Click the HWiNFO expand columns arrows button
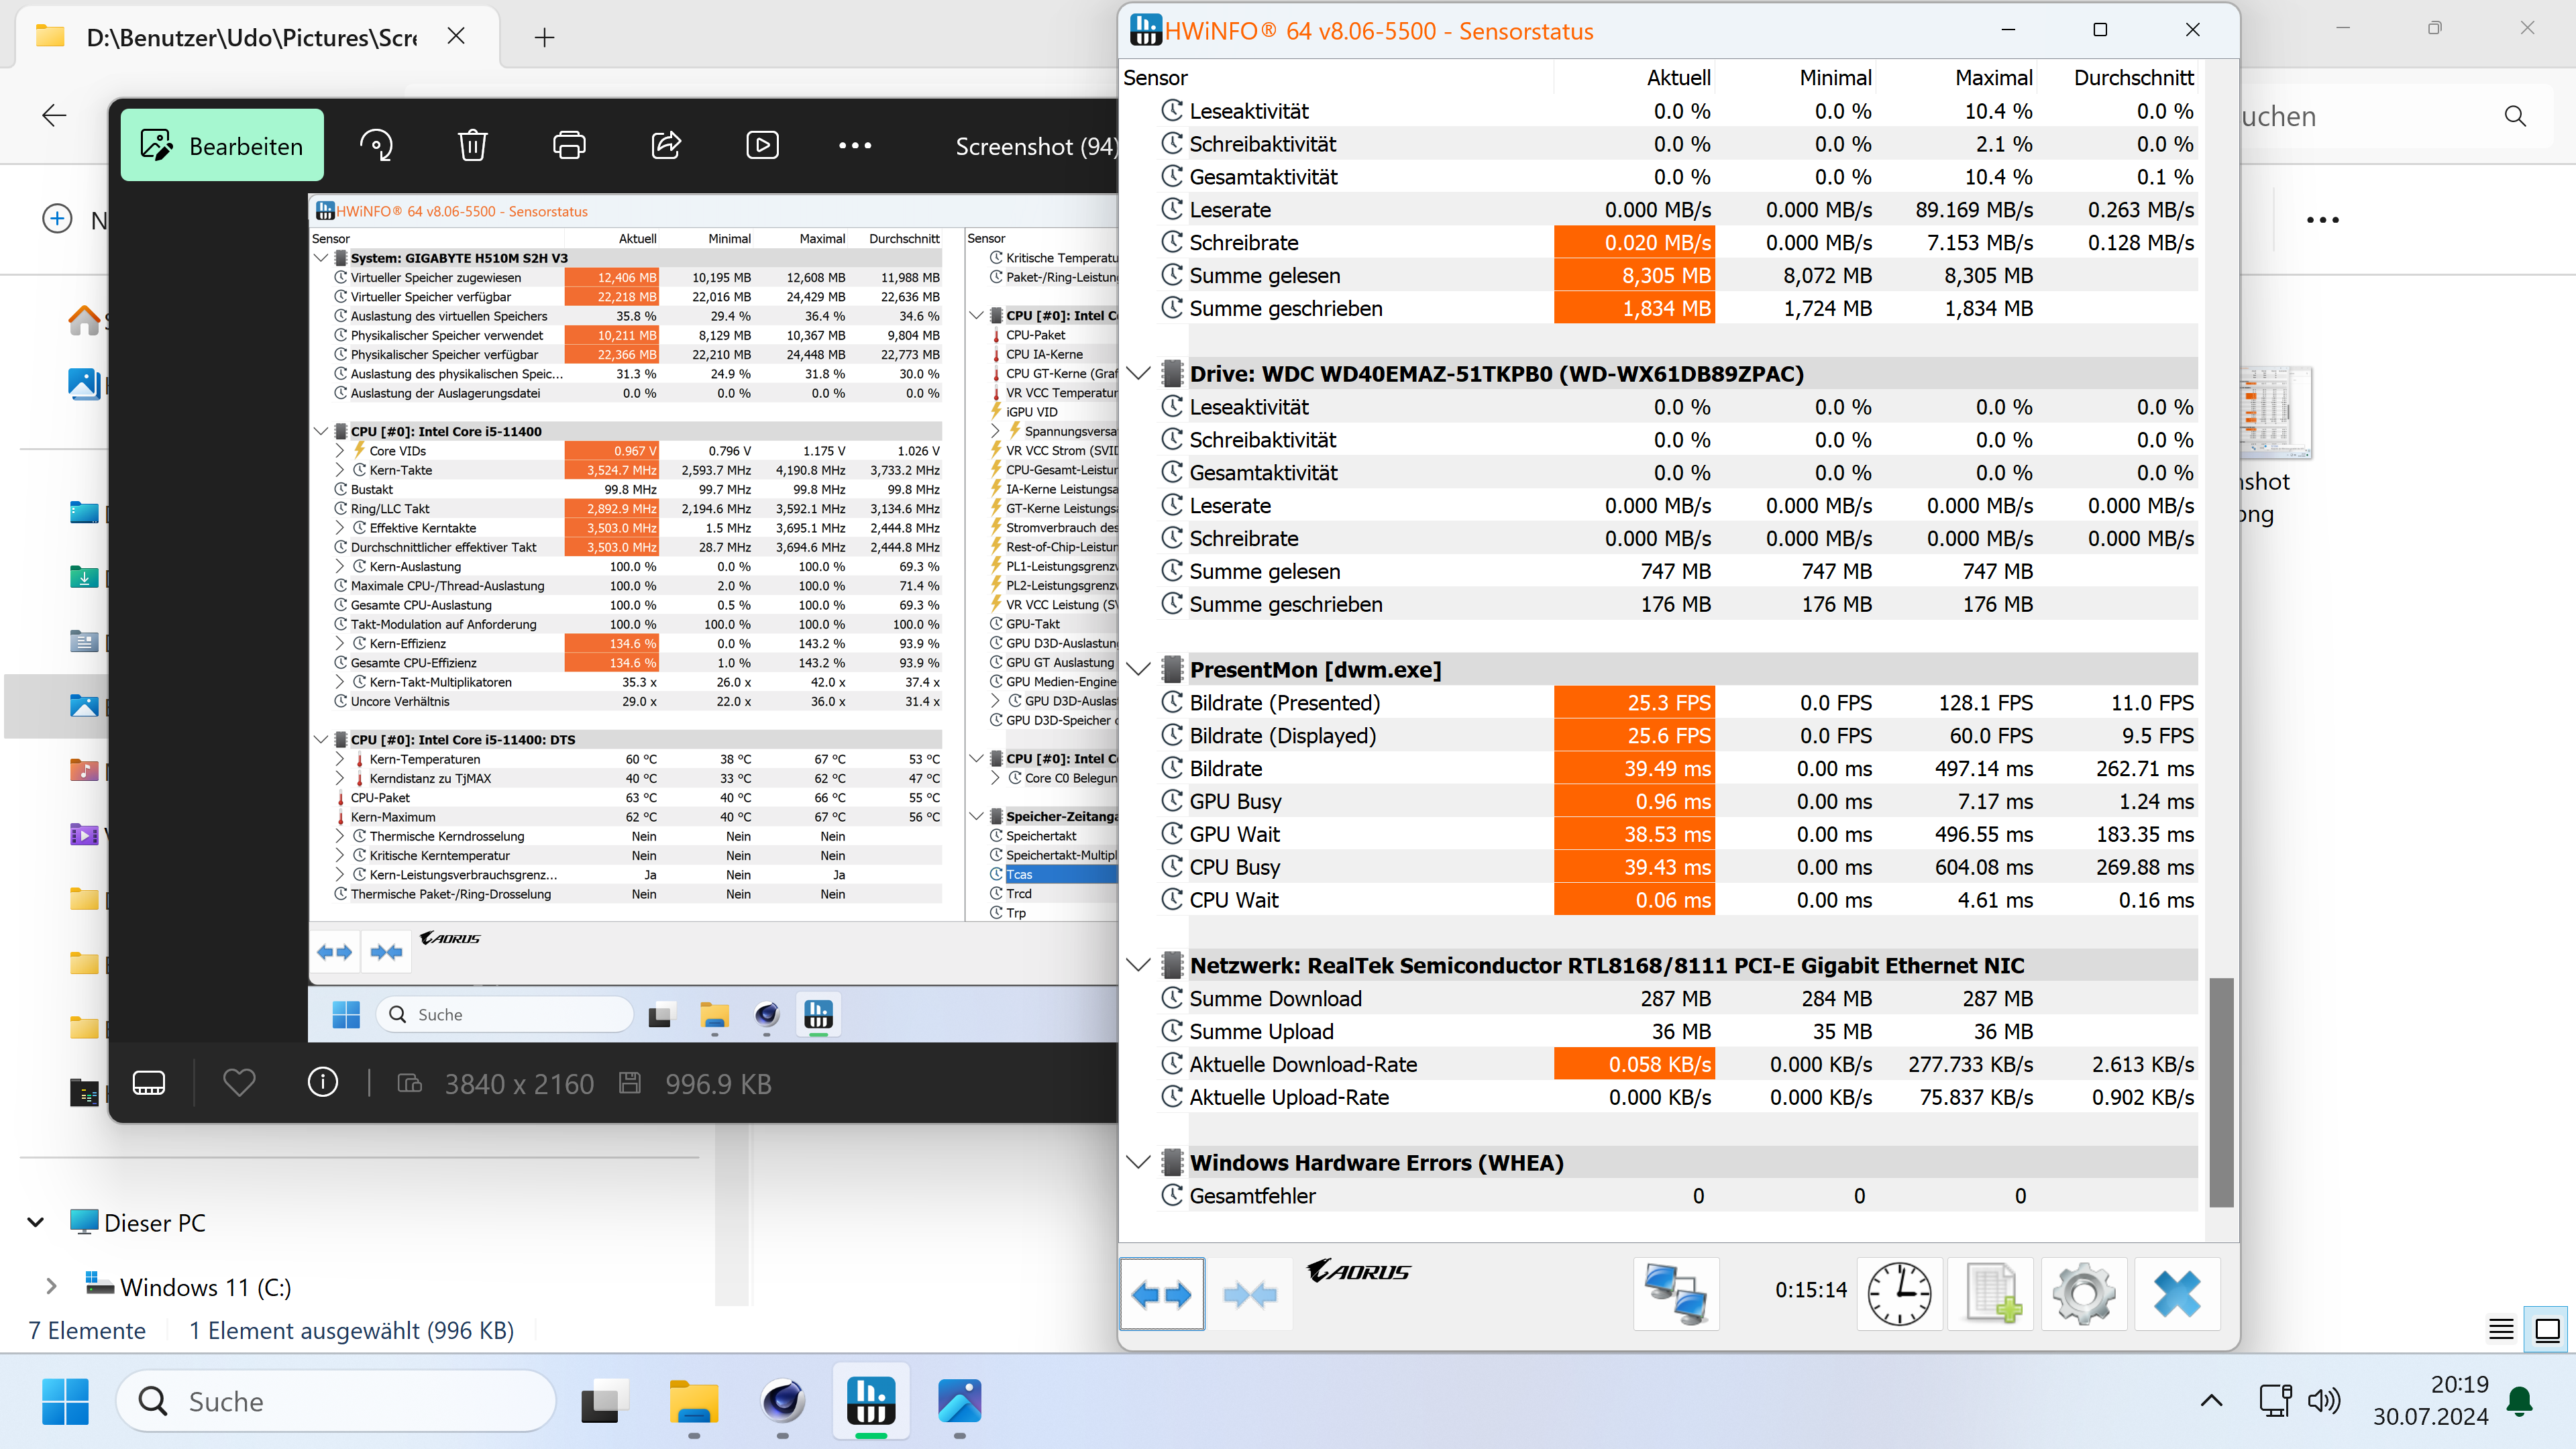This screenshot has width=2576, height=1449. [x=1162, y=1294]
